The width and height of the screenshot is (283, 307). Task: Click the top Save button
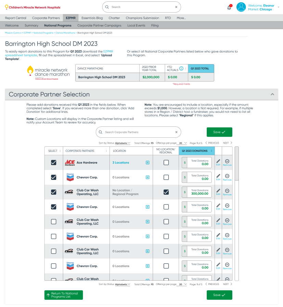219,132
